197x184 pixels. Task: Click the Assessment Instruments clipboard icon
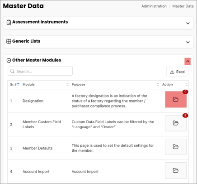(9, 22)
